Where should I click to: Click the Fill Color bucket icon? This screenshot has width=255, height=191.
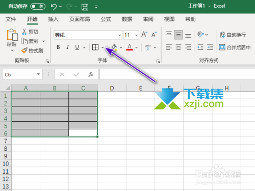[x=114, y=47]
